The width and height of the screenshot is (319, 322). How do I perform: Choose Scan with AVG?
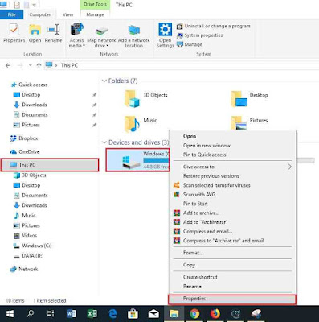(232, 194)
